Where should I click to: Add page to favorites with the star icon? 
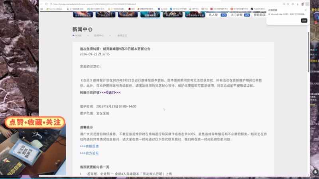(x=288, y=4)
